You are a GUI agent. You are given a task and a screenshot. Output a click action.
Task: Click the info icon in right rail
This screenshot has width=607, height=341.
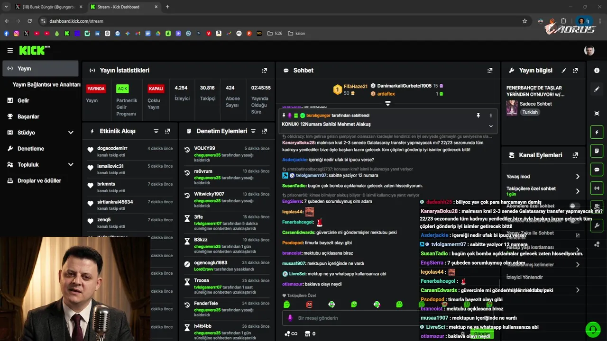click(x=597, y=71)
